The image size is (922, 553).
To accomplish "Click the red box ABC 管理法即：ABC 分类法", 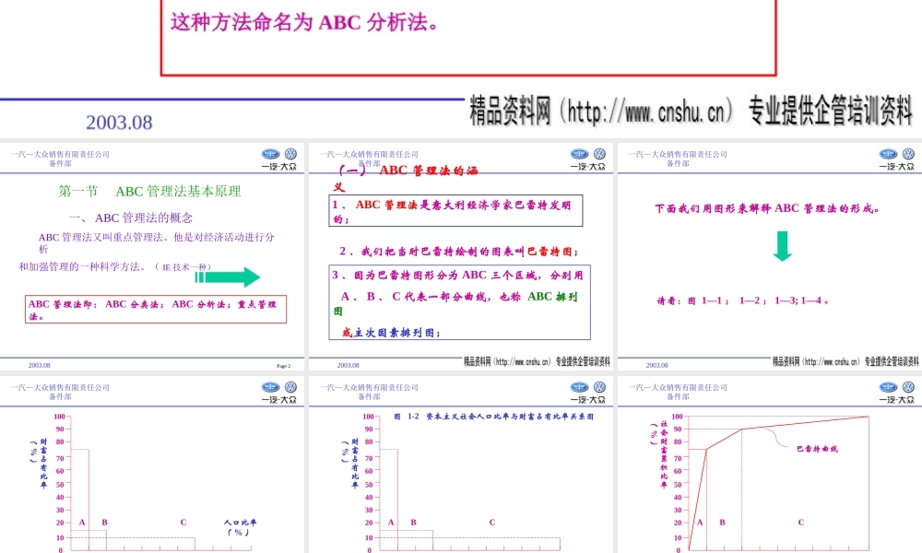I will 156,309.
